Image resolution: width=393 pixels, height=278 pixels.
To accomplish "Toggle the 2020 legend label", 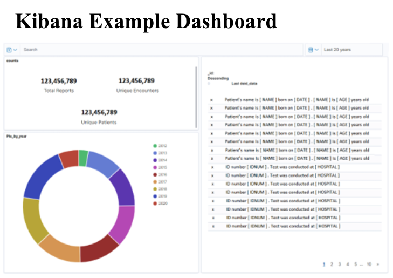I will pyautogui.click(x=163, y=203).
